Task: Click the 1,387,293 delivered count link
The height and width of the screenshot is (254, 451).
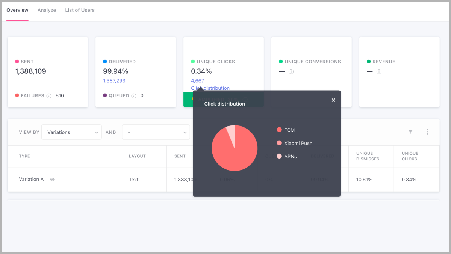Action: click(114, 81)
